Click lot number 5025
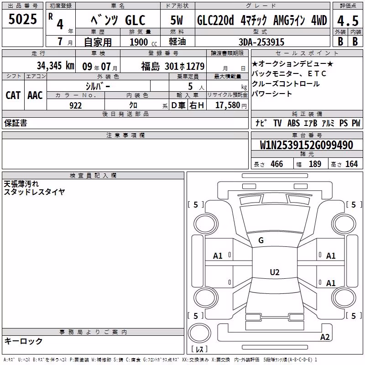The image size is (365, 365). (22, 19)
